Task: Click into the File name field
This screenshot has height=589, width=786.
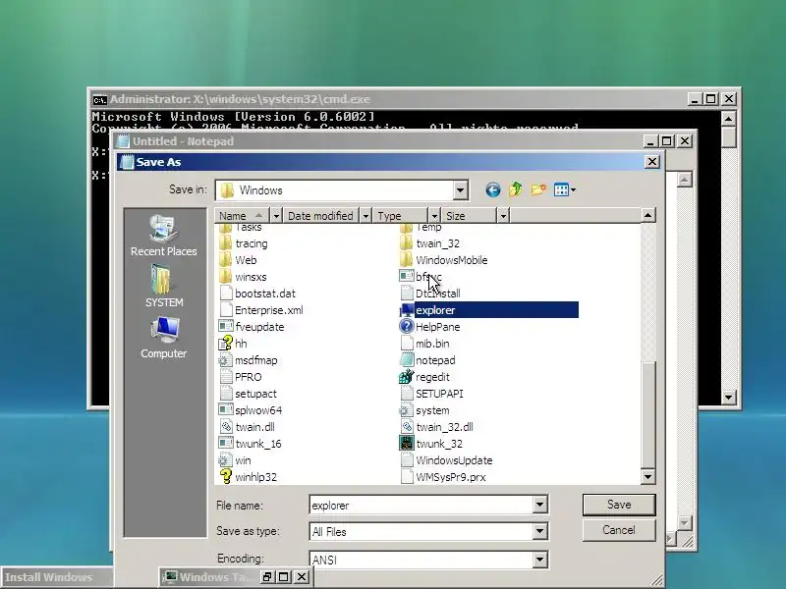Action: 421,505
